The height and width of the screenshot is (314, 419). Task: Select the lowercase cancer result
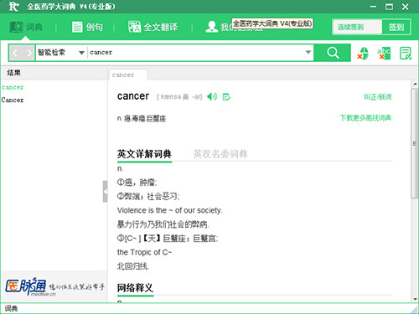(13, 87)
